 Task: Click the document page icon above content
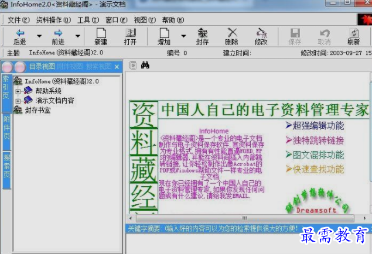[x=133, y=65]
